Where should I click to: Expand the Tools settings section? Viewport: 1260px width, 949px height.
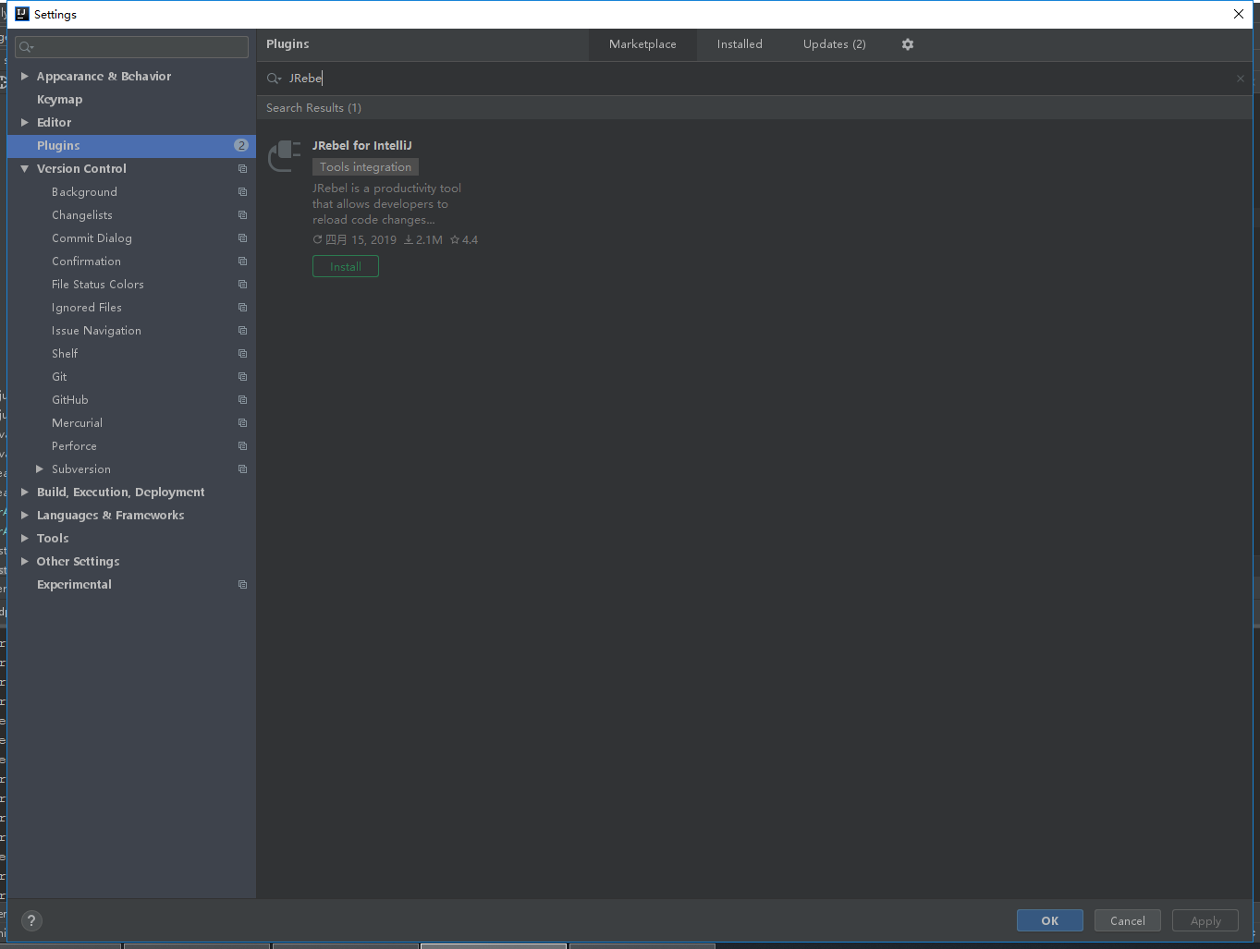point(25,539)
